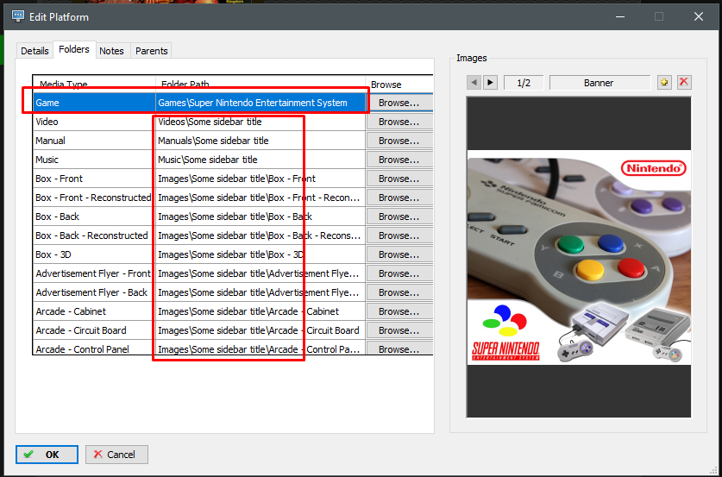Browse for Arcade - Cabinet folder

tap(399, 311)
